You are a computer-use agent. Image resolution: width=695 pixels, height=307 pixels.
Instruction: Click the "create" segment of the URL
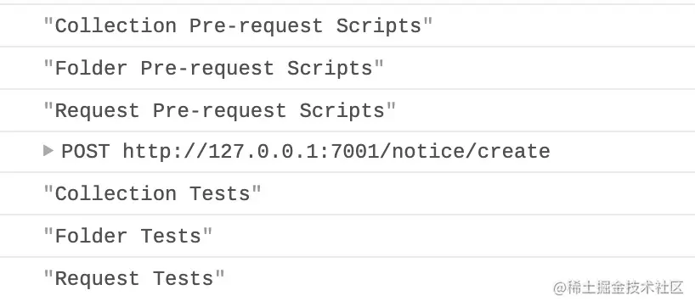pos(513,151)
